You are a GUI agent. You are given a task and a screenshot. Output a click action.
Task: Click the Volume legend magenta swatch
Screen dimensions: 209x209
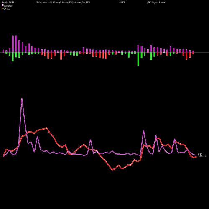pyautogui.click(x=3, y=5)
